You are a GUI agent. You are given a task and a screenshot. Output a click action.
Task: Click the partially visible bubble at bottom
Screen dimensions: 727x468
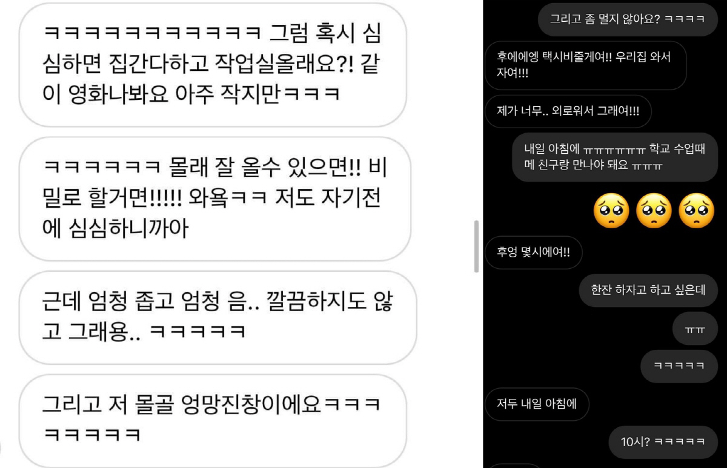click(x=514, y=466)
